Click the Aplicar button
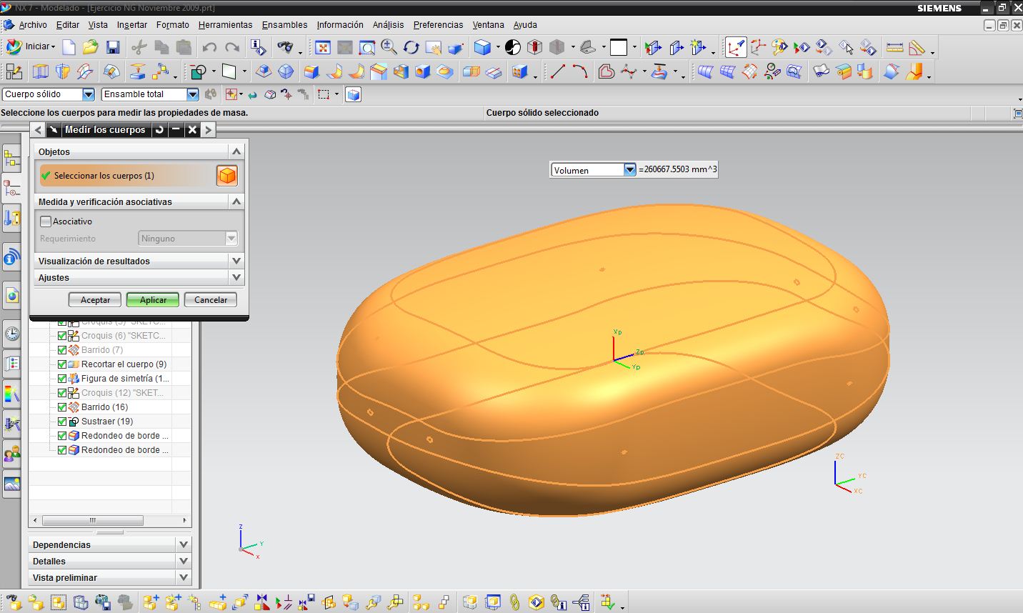 [x=153, y=300]
